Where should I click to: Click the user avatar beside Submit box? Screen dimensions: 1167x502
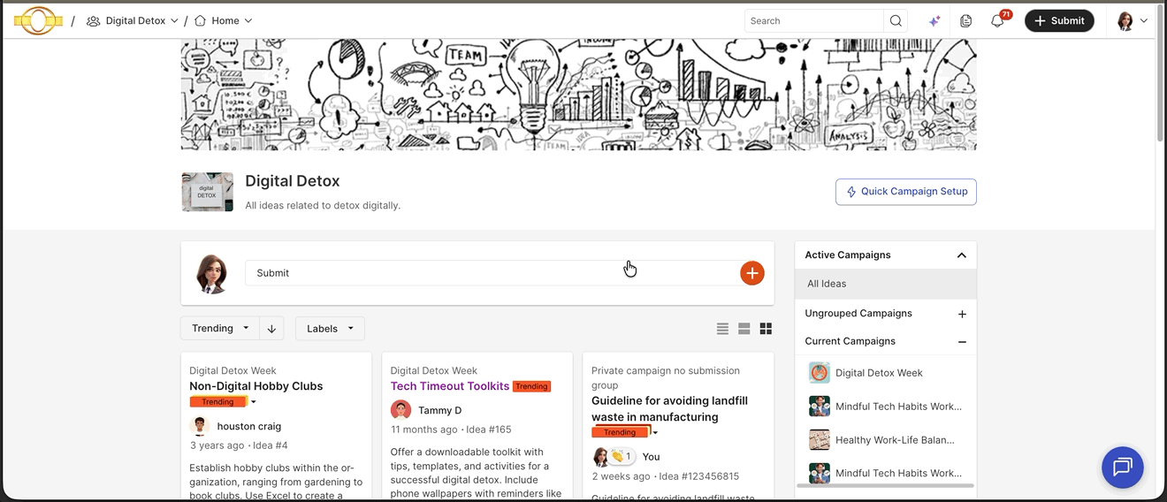(x=211, y=273)
